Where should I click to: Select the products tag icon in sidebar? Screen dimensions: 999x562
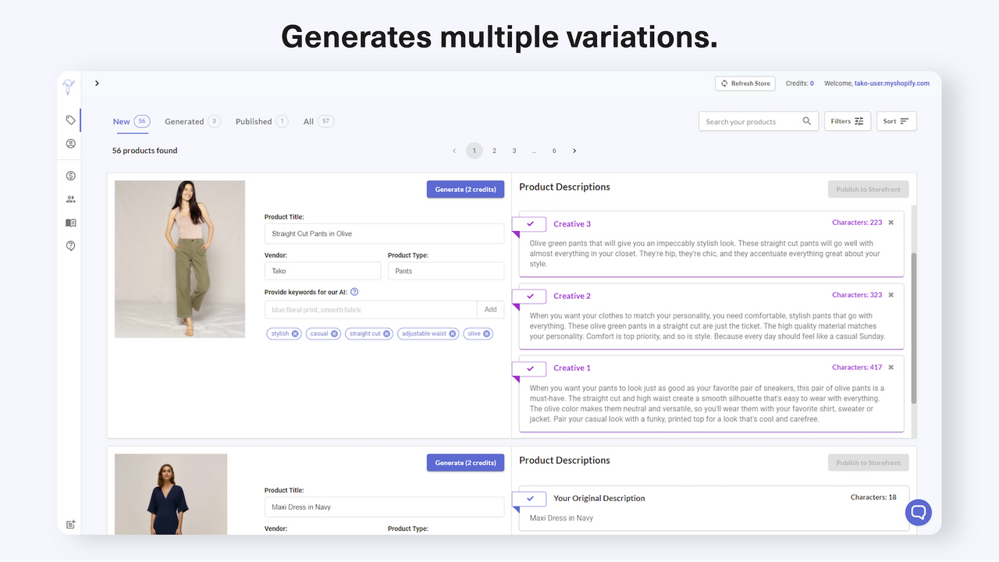pyautogui.click(x=69, y=120)
